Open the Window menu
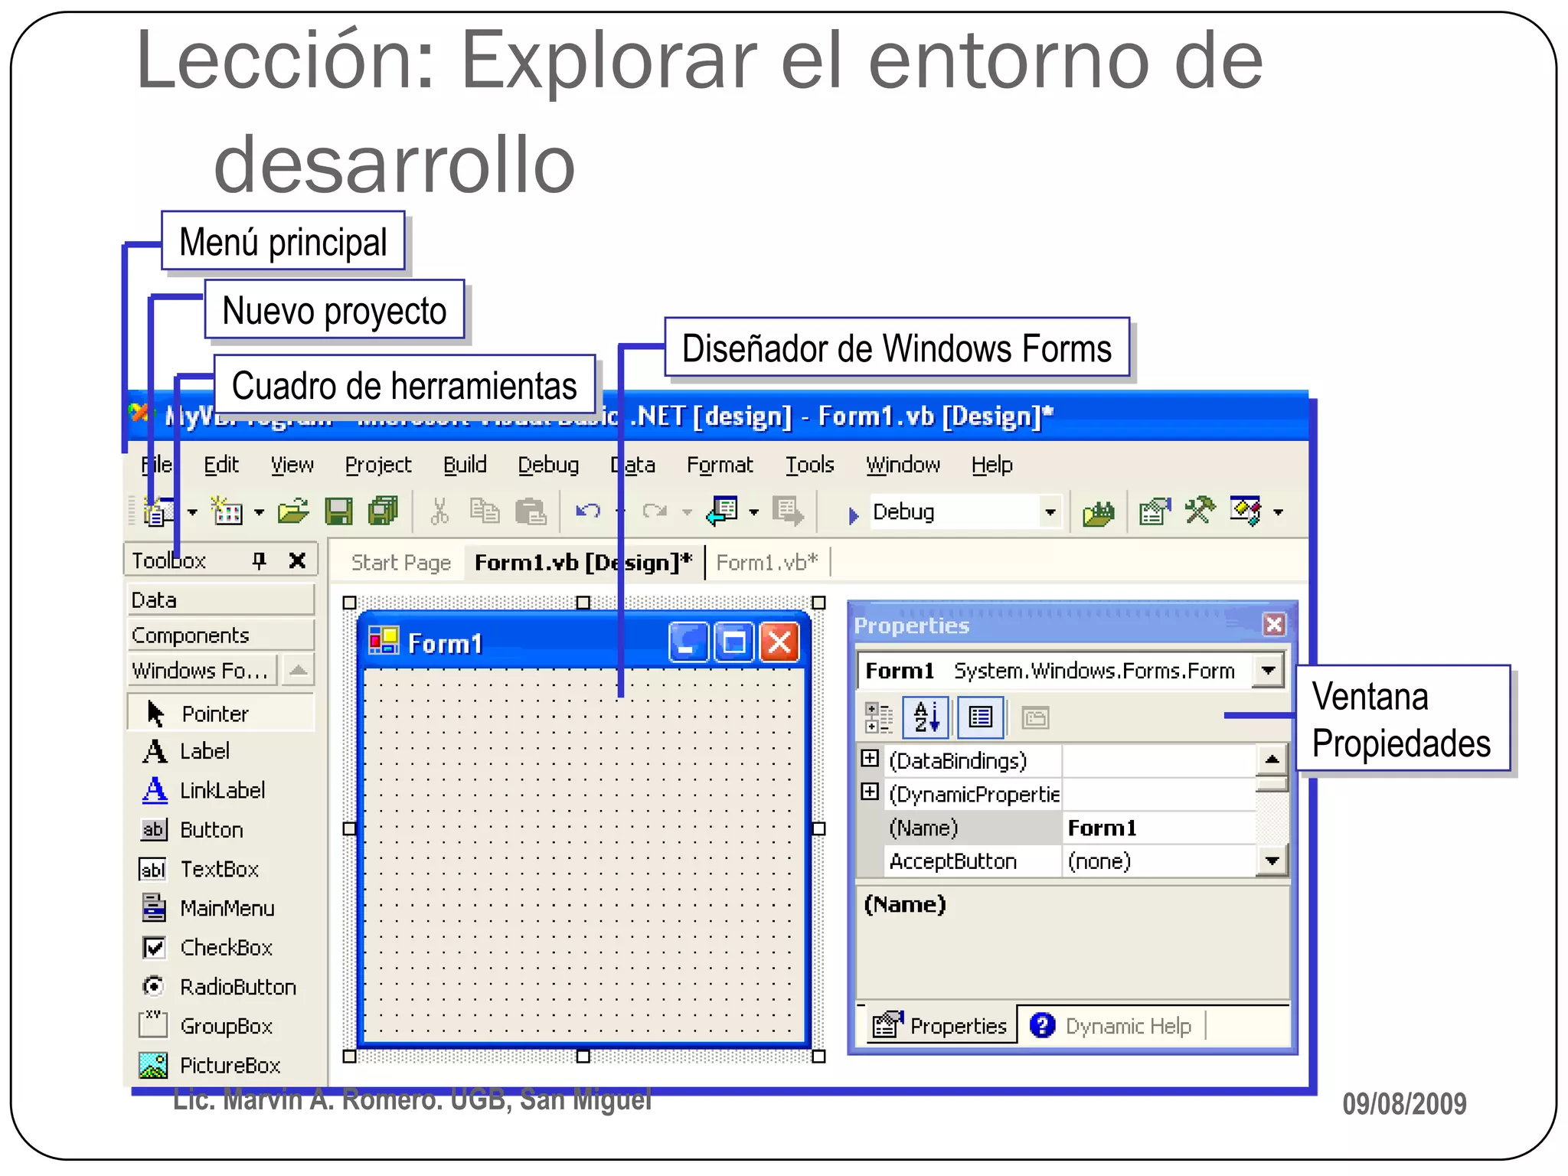The image size is (1568, 1176). point(903,465)
